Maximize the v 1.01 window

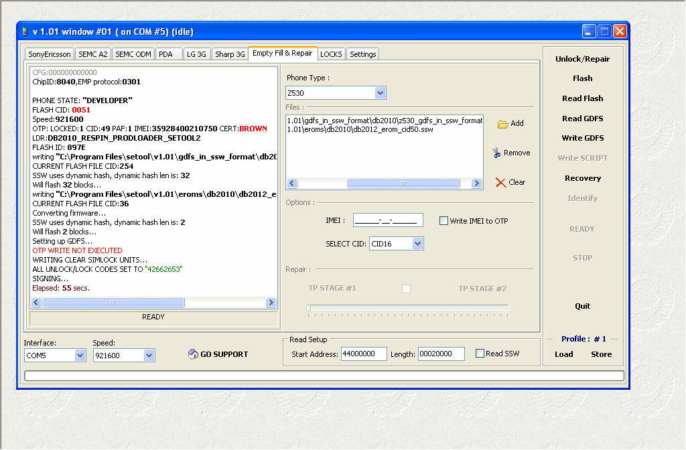(604, 31)
